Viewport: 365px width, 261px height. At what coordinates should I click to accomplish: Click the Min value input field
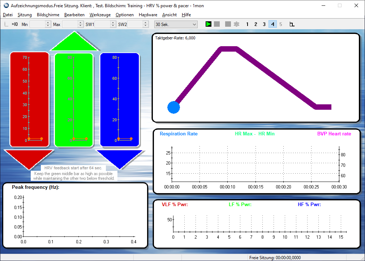[38, 24]
